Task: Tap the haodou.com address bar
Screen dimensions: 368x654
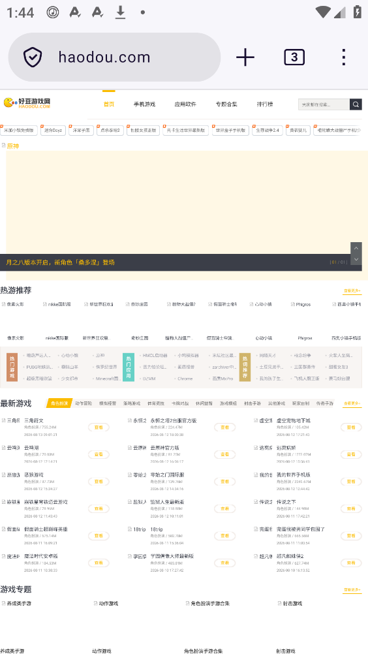Action: [x=114, y=57]
